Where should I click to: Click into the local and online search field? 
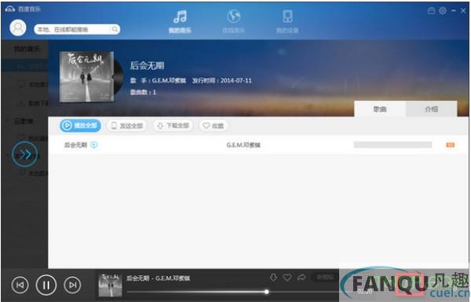pos(72,30)
